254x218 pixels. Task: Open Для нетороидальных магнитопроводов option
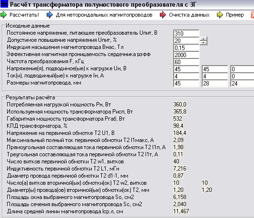pos(104,15)
